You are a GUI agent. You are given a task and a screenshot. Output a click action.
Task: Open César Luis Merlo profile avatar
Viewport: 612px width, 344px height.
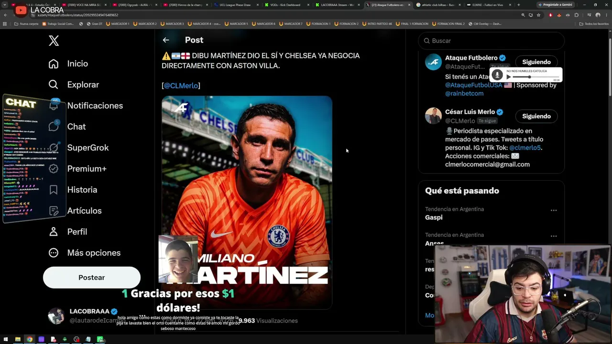pyautogui.click(x=433, y=116)
